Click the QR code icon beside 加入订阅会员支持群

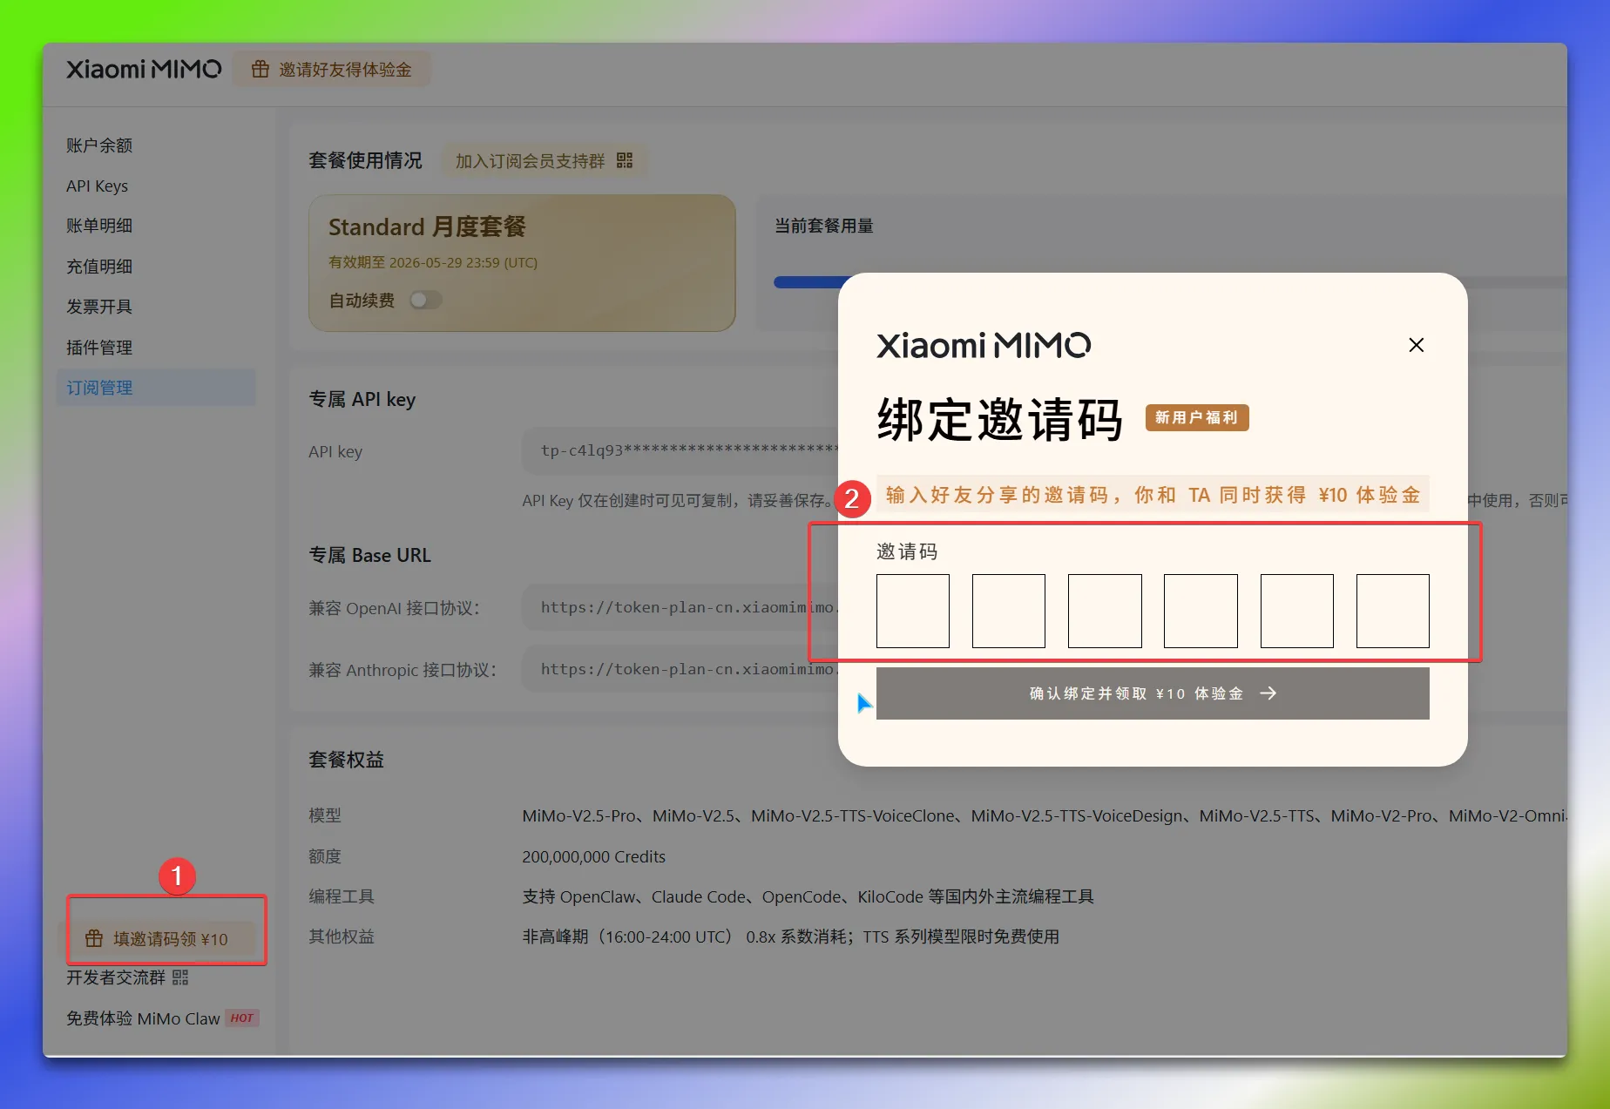[625, 160]
